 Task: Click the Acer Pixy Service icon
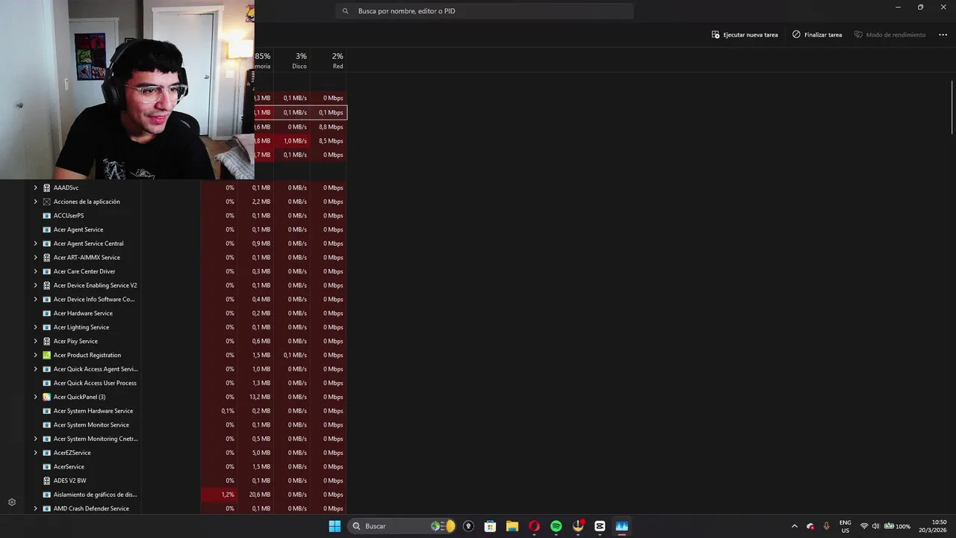(x=47, y=341)
